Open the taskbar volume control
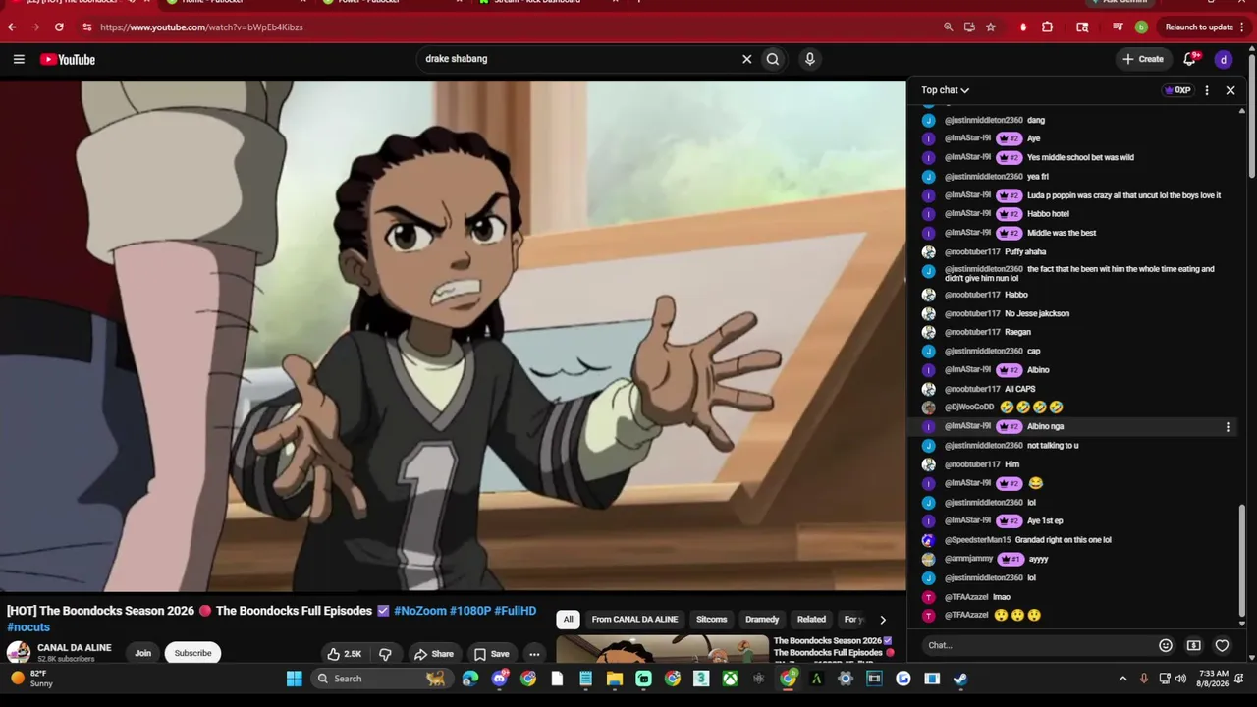 coord(1180,679)
